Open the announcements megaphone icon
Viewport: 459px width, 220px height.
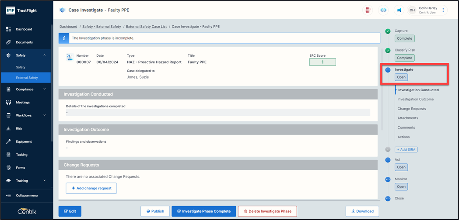(399, 10)
